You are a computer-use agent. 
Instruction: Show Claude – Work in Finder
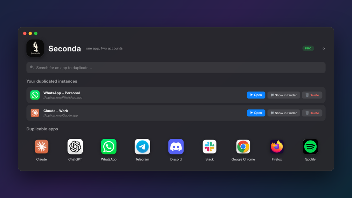[284, 113]
